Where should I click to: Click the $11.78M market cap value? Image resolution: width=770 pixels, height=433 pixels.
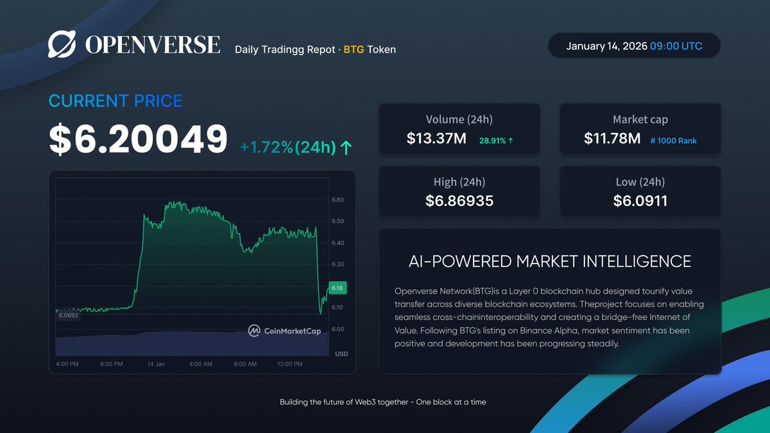click(x=612, y=138)
